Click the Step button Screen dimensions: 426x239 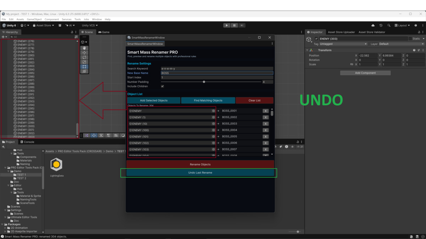[x=242, y=25]
